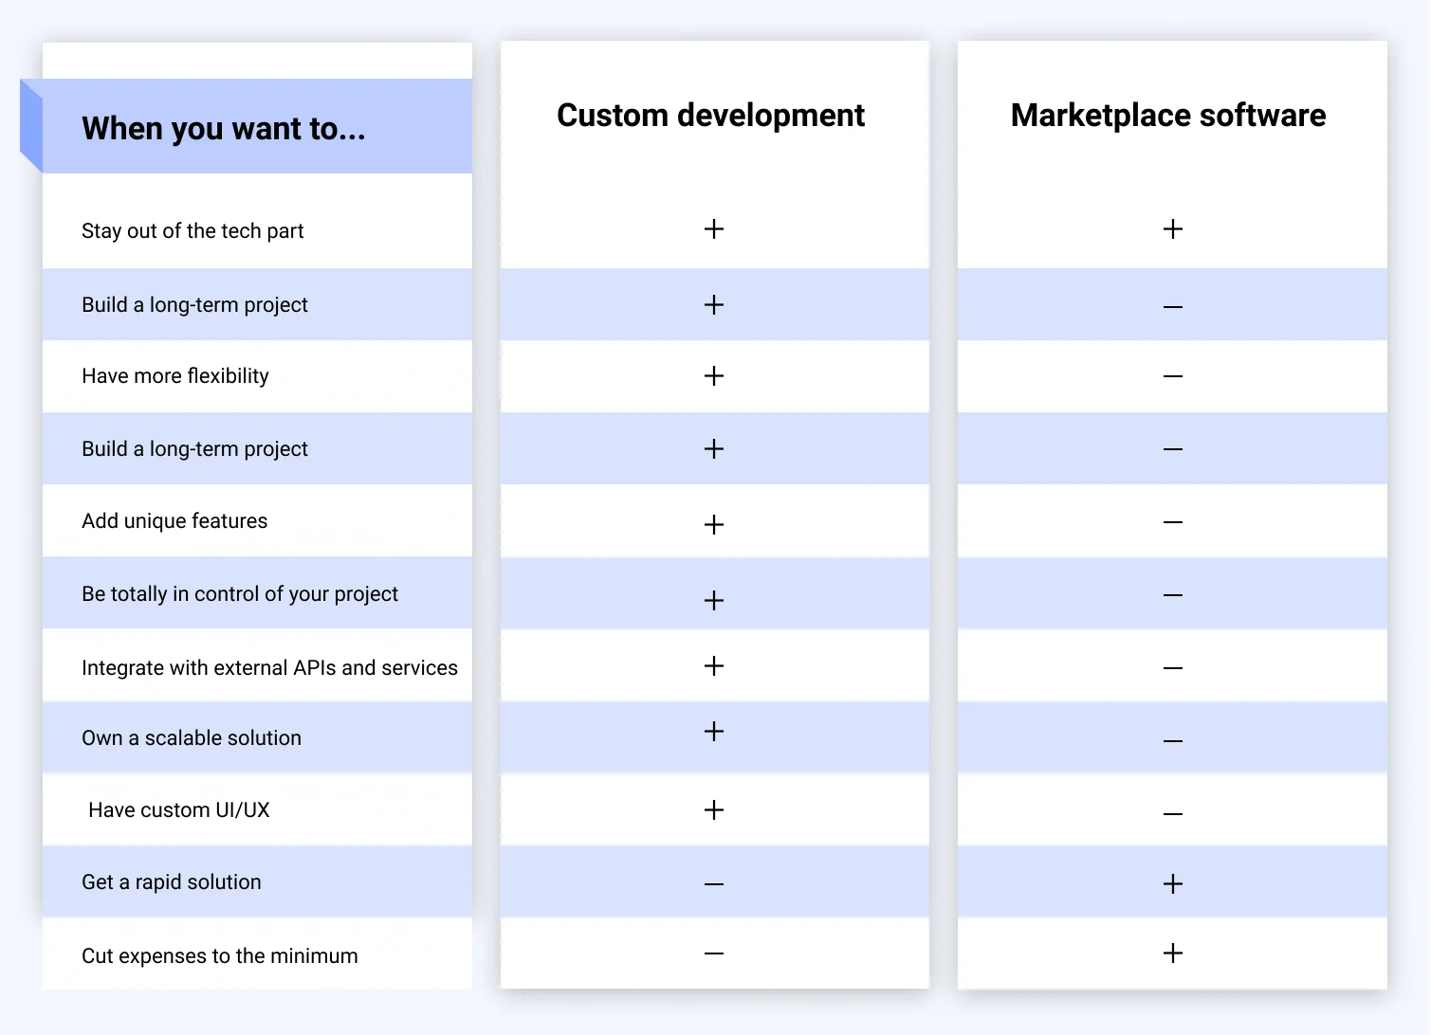The height and width of the screenshot is (1035, 1431).
Task: Click the 'When you want to...' header
Action: coord(224,128)
